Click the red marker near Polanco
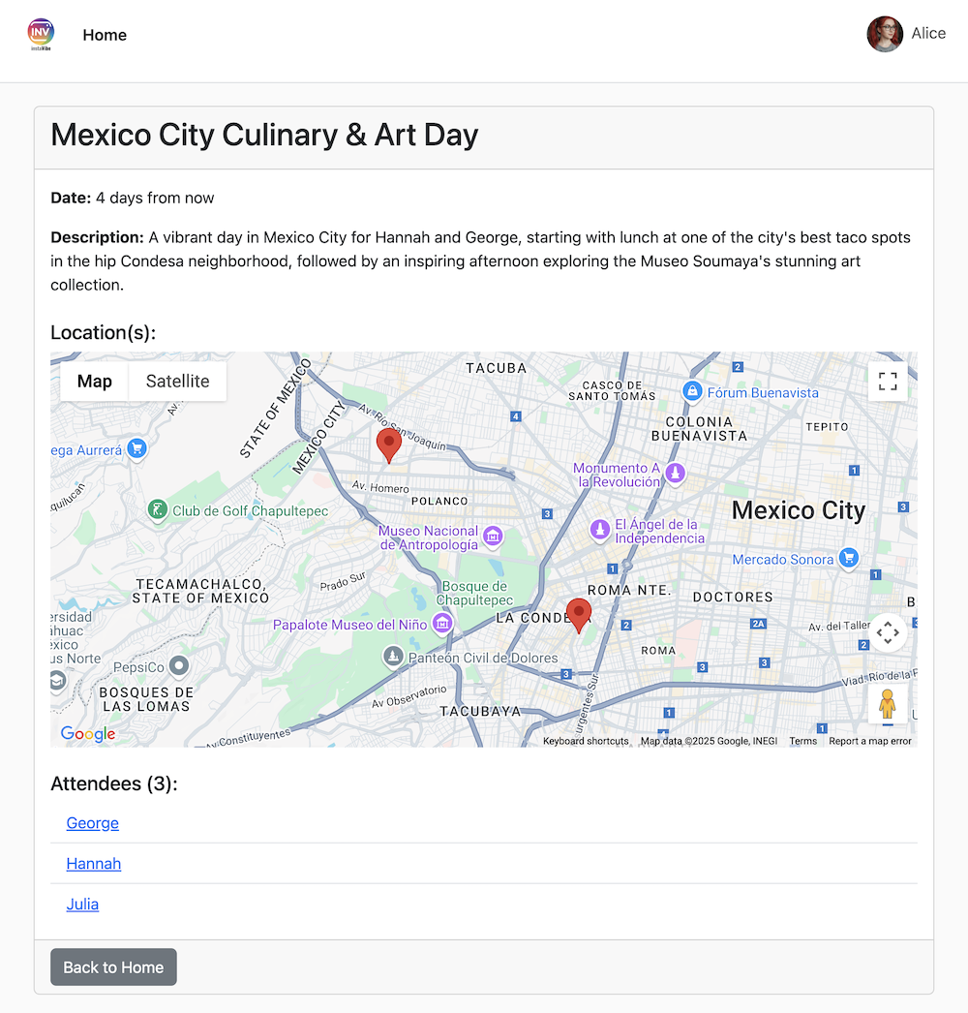Image resolution: width=968 pixels, height=1013 pixels. [389, 445]
